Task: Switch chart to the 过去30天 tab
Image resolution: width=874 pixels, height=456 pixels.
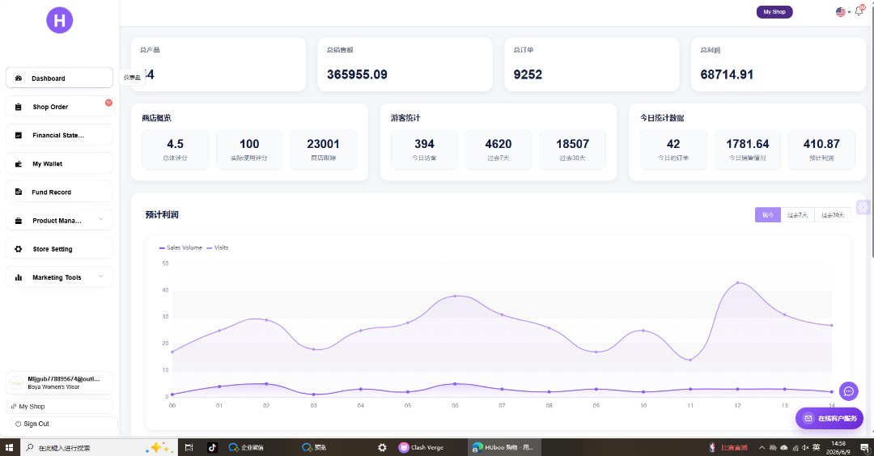Action: pos(833,215)
